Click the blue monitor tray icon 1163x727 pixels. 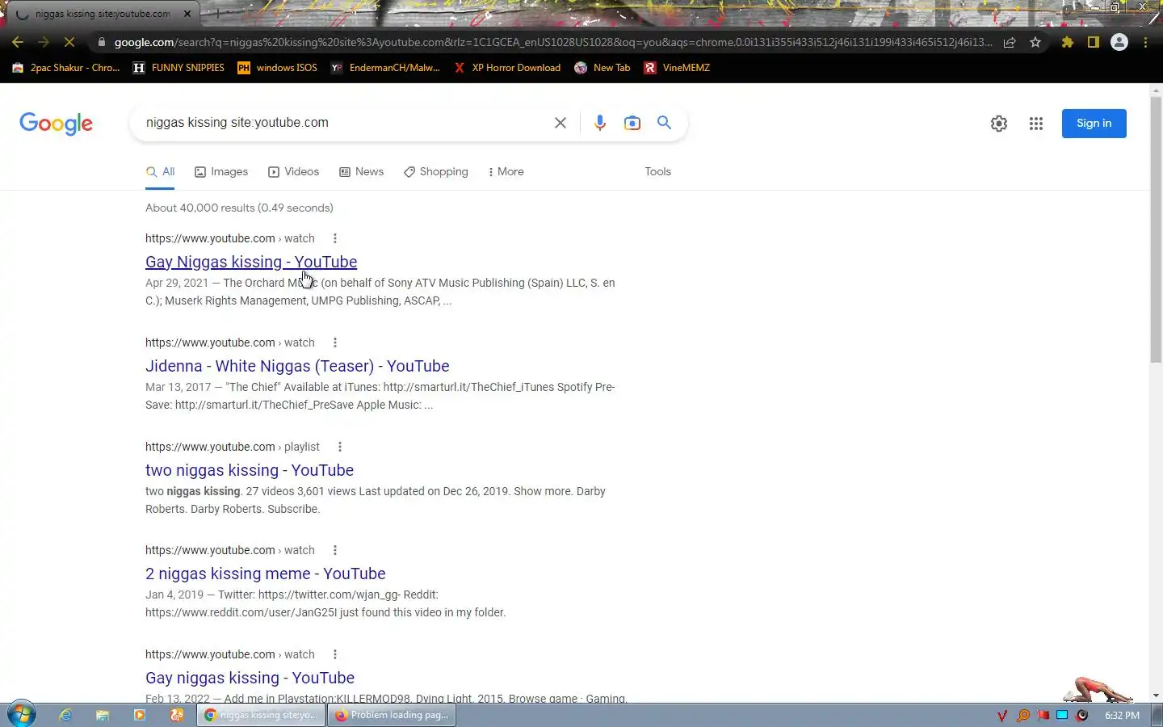pyautogui.click(x=1062, y=715)
